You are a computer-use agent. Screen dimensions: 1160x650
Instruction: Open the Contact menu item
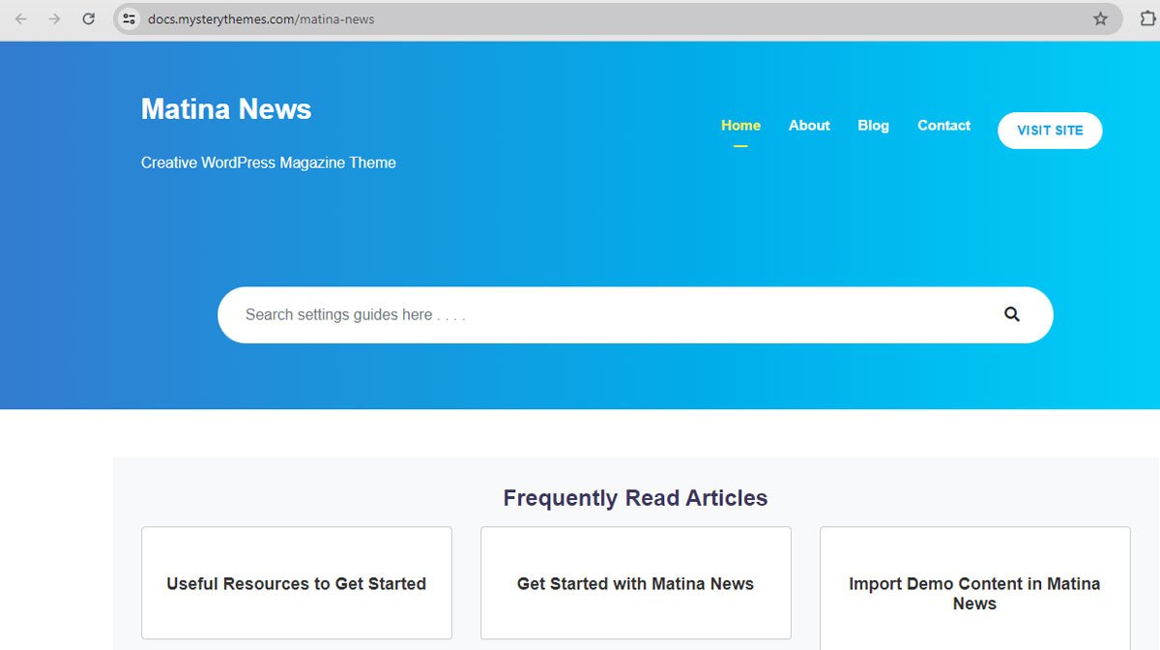[943, 126]
